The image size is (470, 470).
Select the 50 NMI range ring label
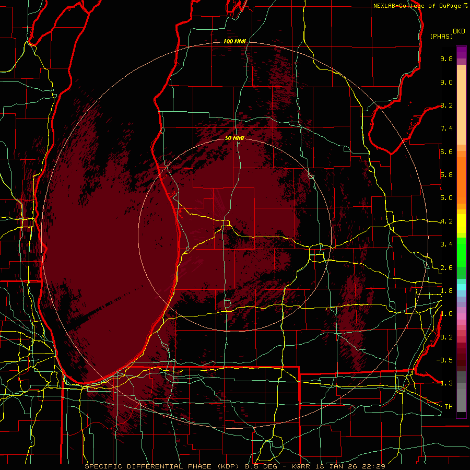(x=234, y=138)
